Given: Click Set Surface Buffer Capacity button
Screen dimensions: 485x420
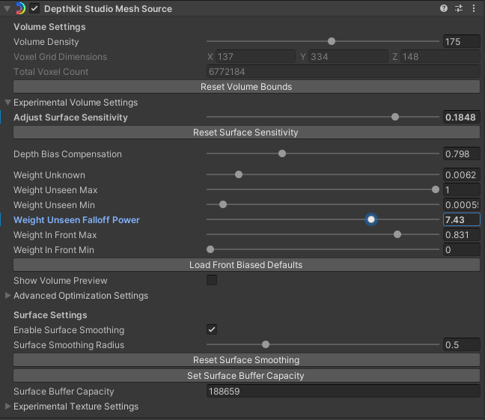Looking at the screenshot, I should click(246, 376).
